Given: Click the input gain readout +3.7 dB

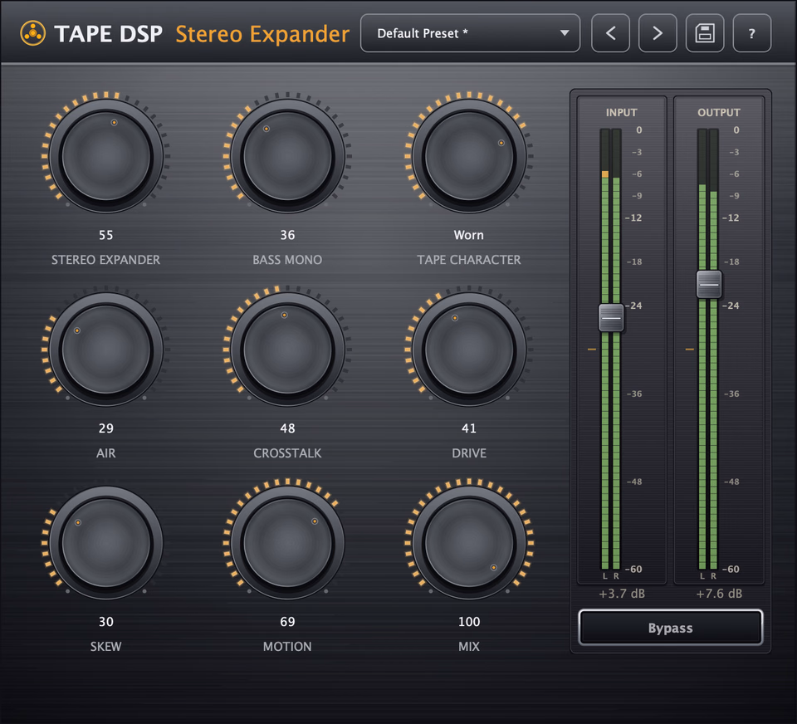Looking at the screenshot, I should coord(622,594).
